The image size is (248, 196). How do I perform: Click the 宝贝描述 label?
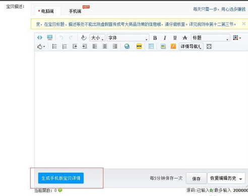tap(15, 7)
